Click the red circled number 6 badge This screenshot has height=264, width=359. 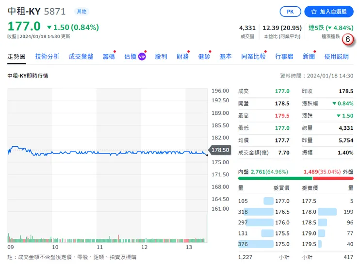(x=347, y=39)
